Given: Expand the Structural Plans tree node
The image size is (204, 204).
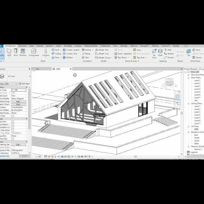Looking at the screenshot, I should (x=188, y=75).
